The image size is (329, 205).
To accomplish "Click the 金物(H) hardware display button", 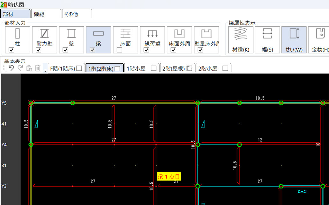I will [320, 39].
